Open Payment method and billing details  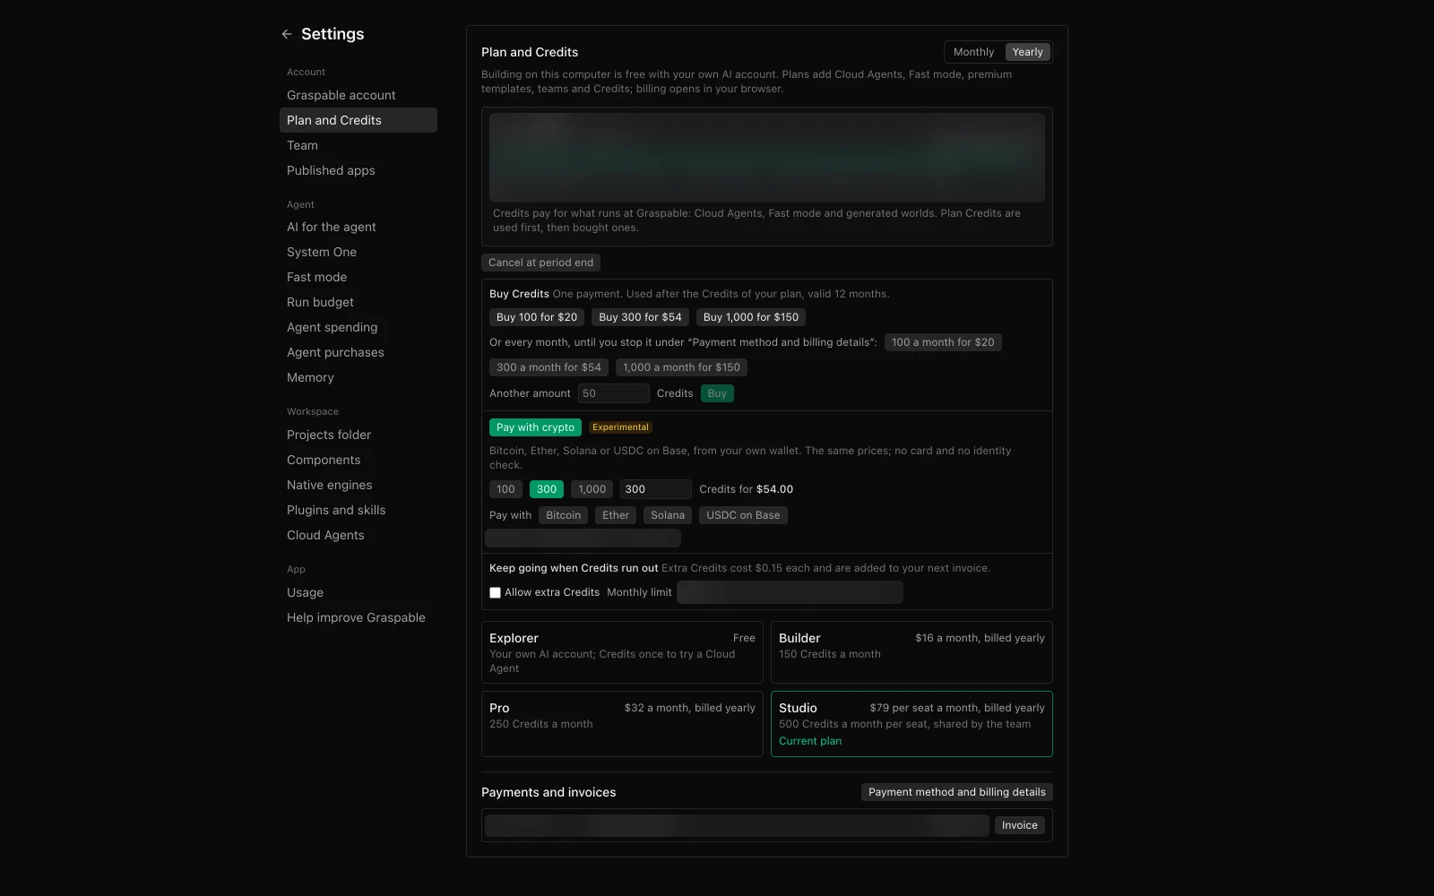tap(957, 792)
